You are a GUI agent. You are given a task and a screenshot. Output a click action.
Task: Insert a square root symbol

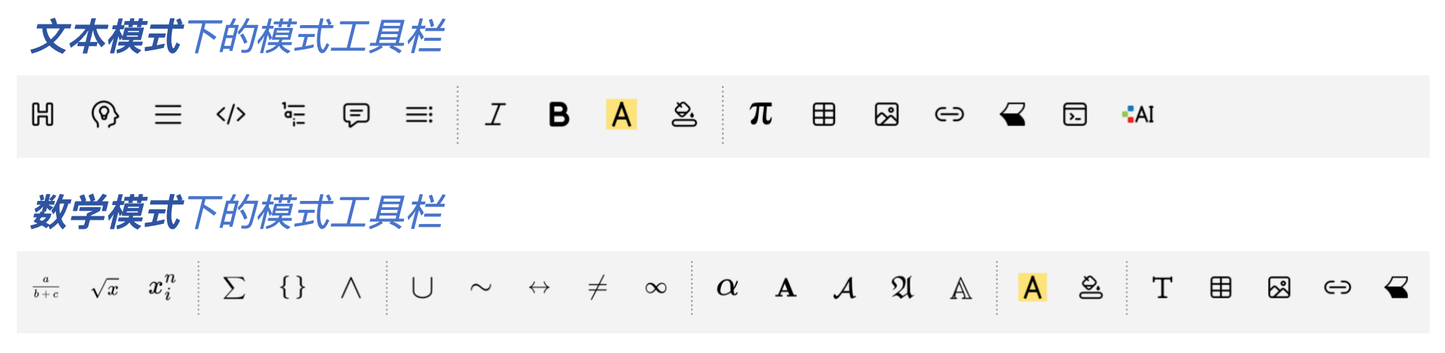point(105,287)
